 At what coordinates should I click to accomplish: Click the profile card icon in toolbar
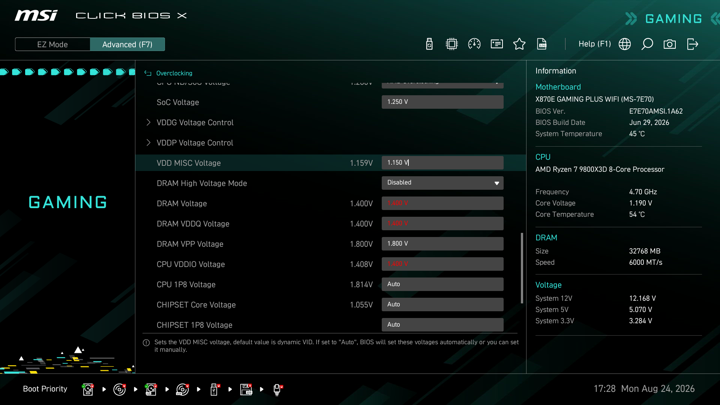497,44
